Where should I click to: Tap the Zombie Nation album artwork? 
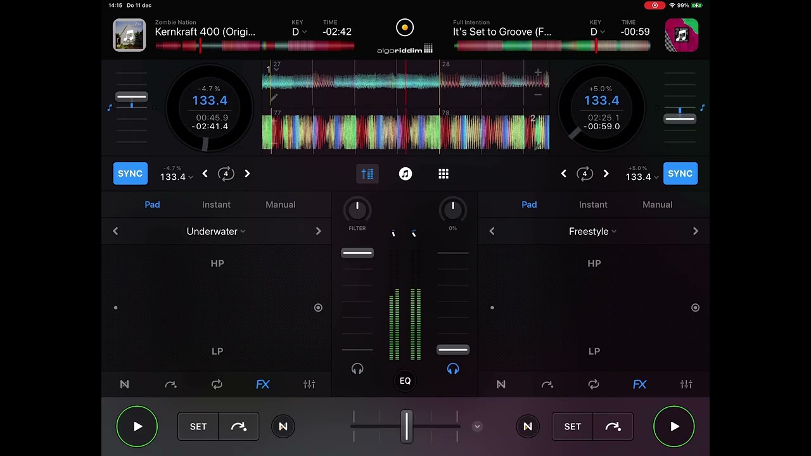[x=129, y=35]
